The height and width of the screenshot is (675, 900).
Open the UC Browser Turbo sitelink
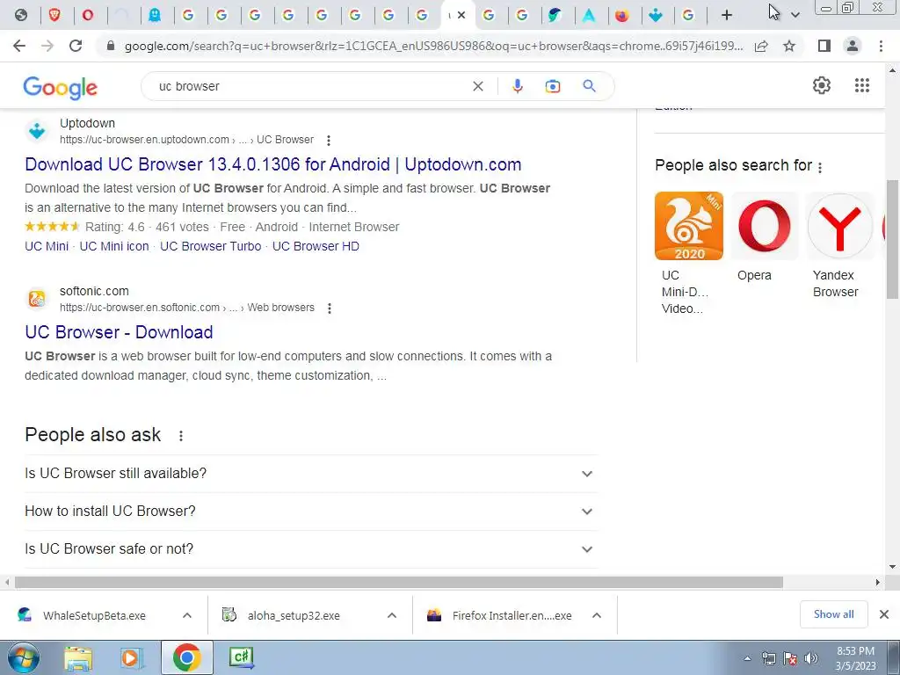point(211,246)
